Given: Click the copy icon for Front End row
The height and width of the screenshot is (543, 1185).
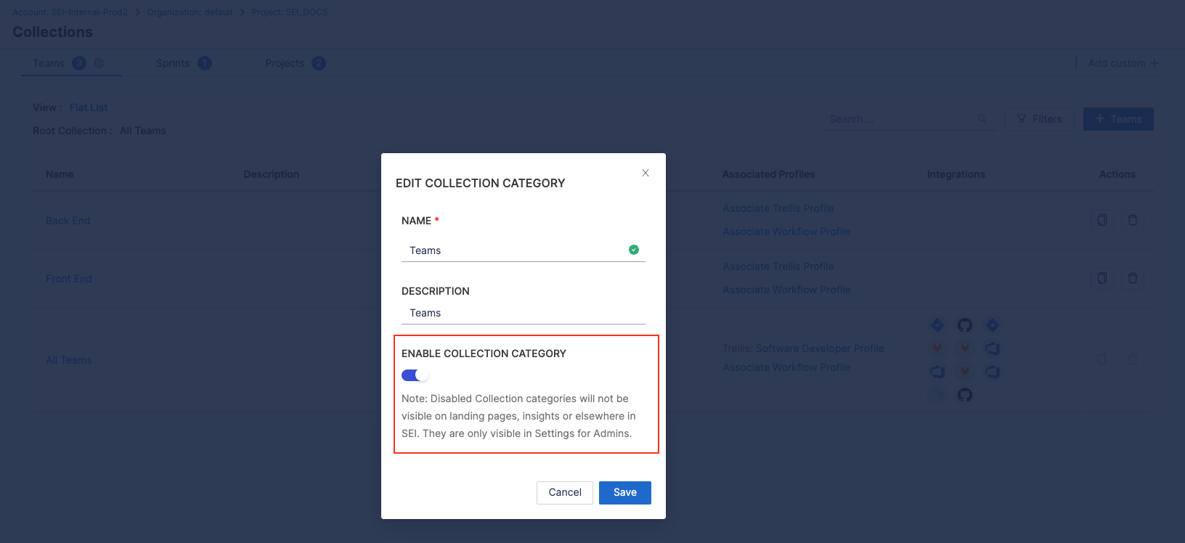Looking at the screenshot, I should pos(1101,278).
